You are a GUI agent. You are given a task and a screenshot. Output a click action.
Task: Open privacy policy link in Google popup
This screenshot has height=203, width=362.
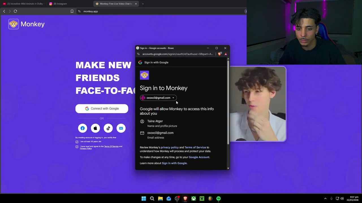[x=170, y=147]
